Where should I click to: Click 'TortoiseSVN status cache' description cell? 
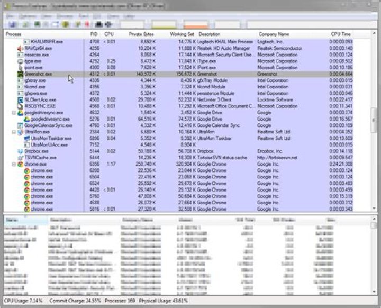pos(222,158)
